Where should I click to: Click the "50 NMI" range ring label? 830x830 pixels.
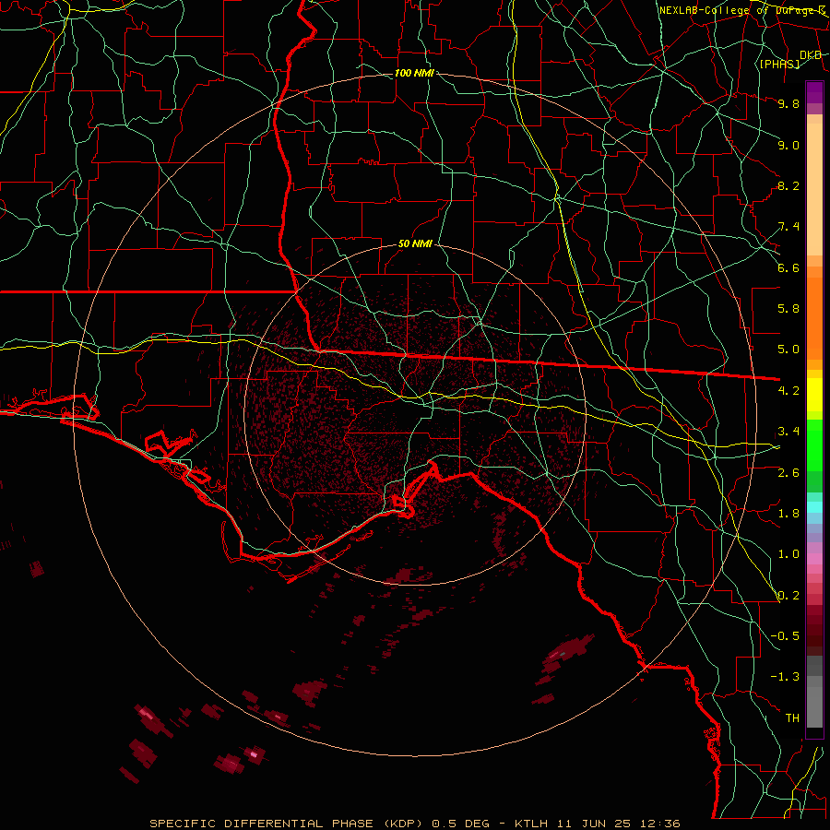[415, 244]
